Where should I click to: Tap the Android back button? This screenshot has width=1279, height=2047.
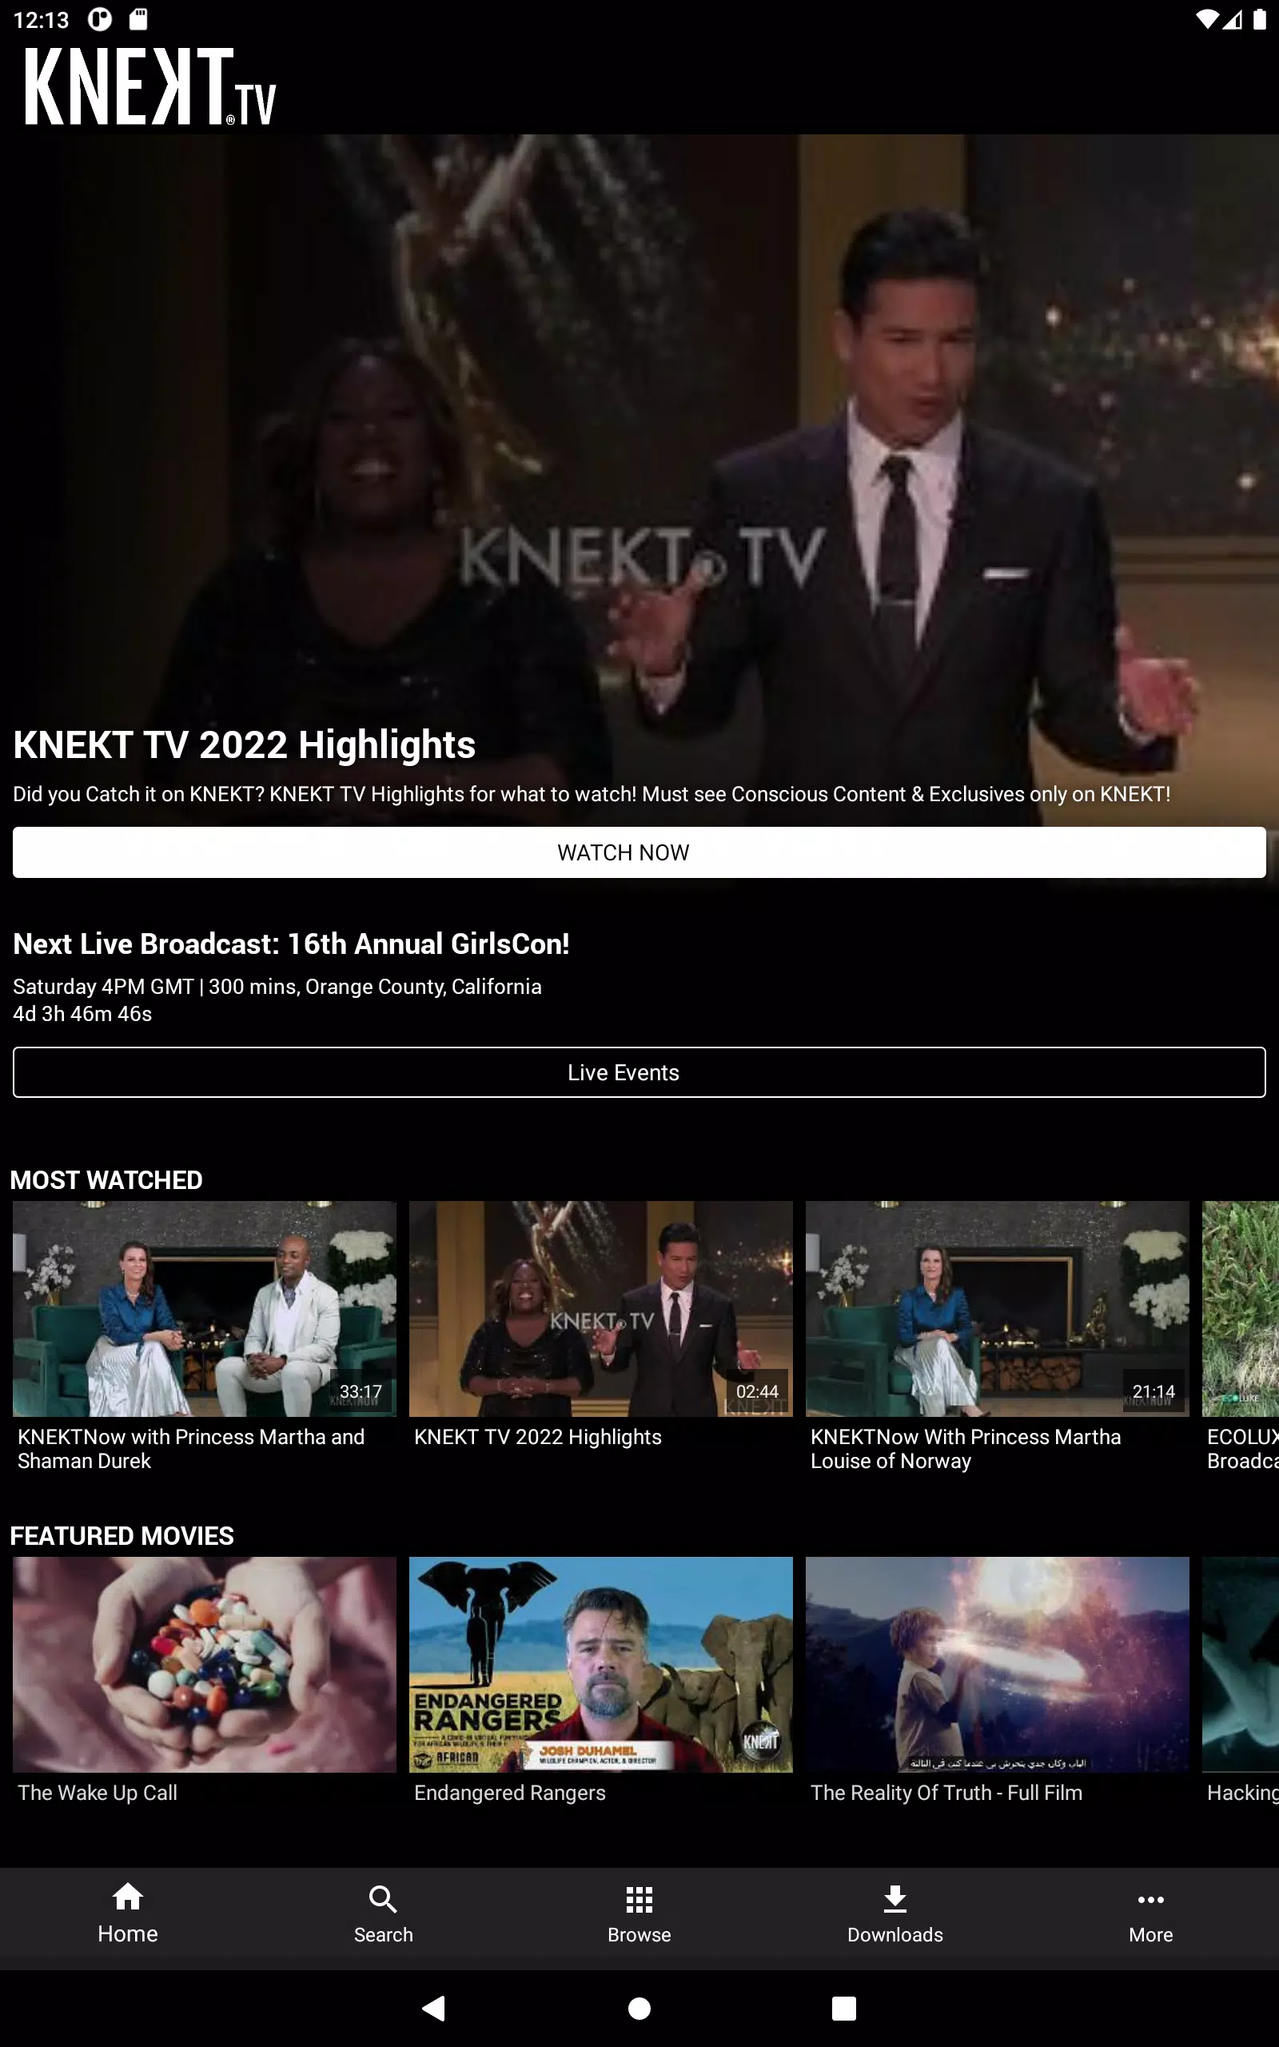[434, 2008]
